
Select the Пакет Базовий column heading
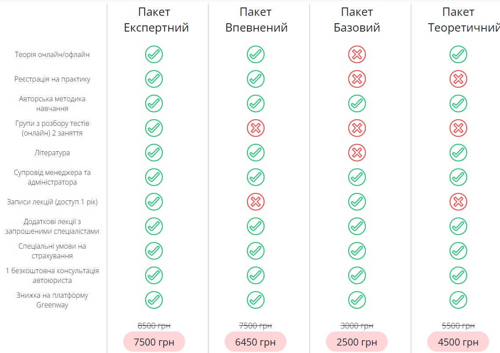[x=357, y=20]
